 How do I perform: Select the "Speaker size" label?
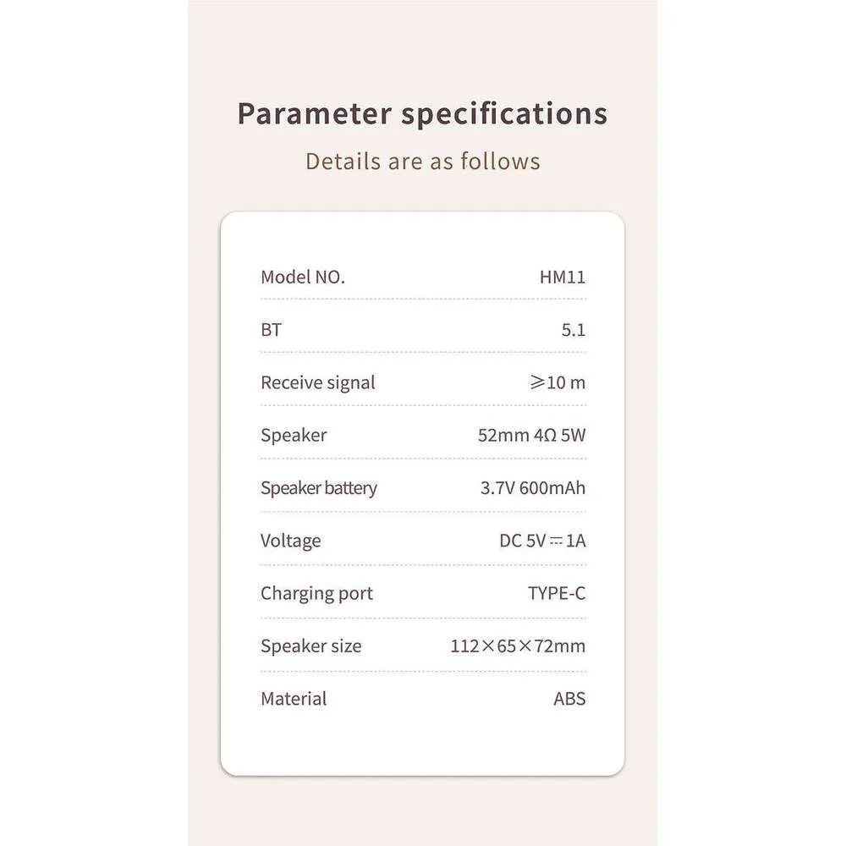(310, 646)
